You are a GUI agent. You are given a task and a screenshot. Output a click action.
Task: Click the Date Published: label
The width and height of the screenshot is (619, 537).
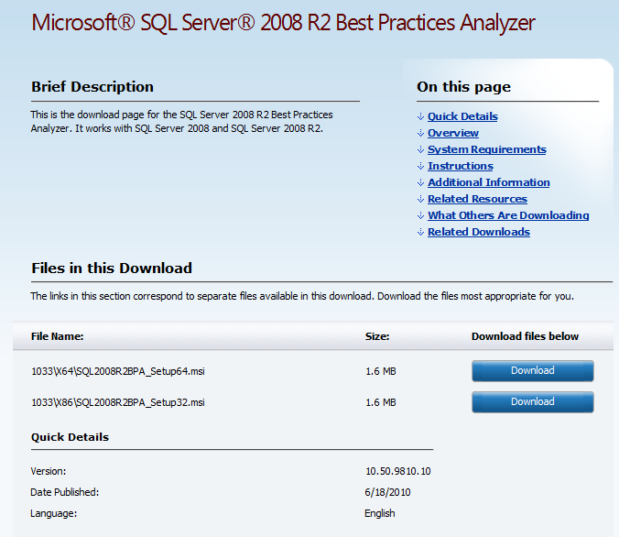(x=65, y=492)
